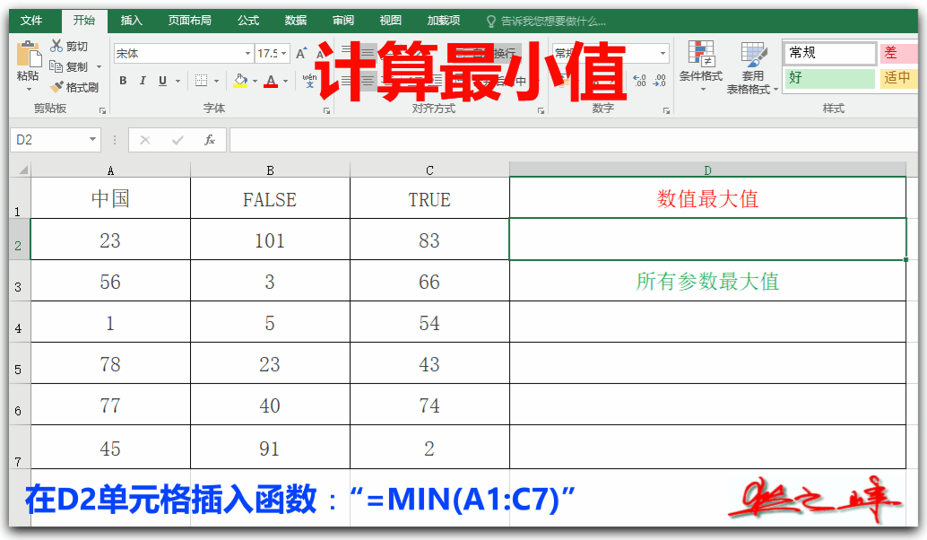
Task: Click the increase decimal icon
Action: tap(640, 81)
